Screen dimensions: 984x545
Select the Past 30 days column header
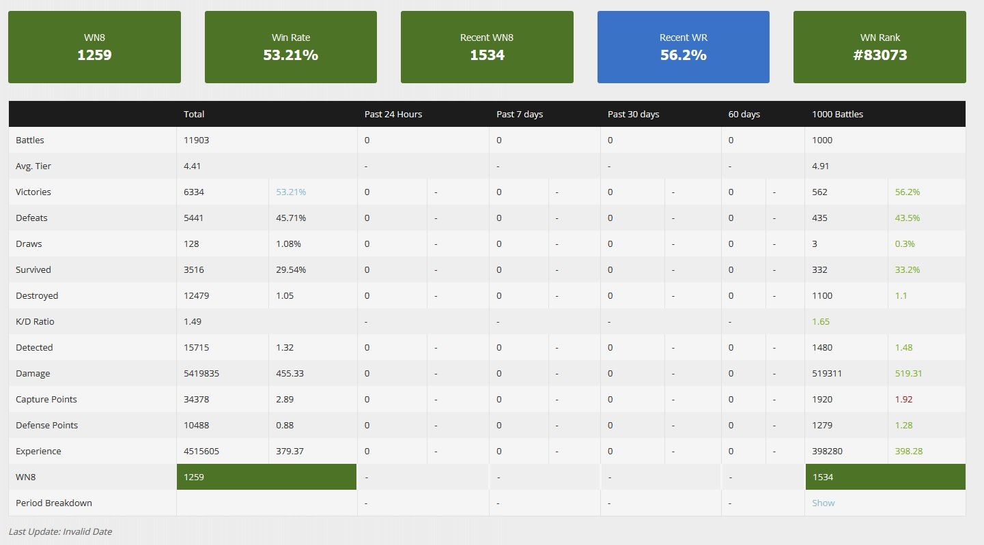[x=633, y=114]
